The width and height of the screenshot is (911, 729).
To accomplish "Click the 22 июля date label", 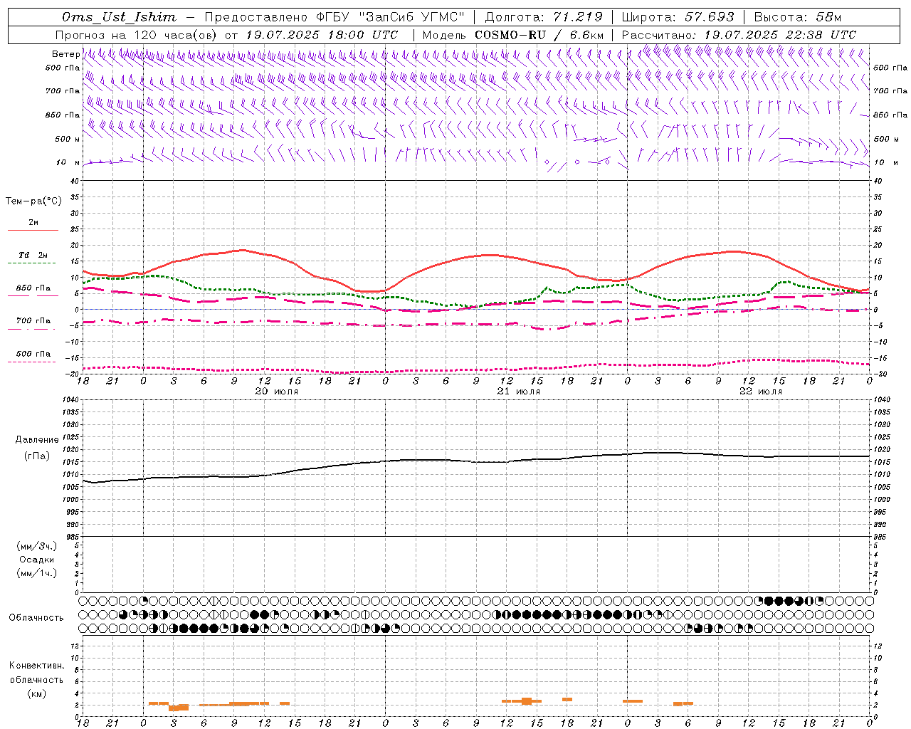I will 762,392.
